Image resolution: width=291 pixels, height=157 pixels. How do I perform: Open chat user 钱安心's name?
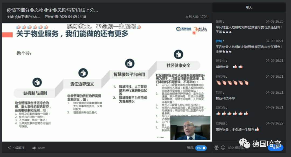click(x=220, y=61)
